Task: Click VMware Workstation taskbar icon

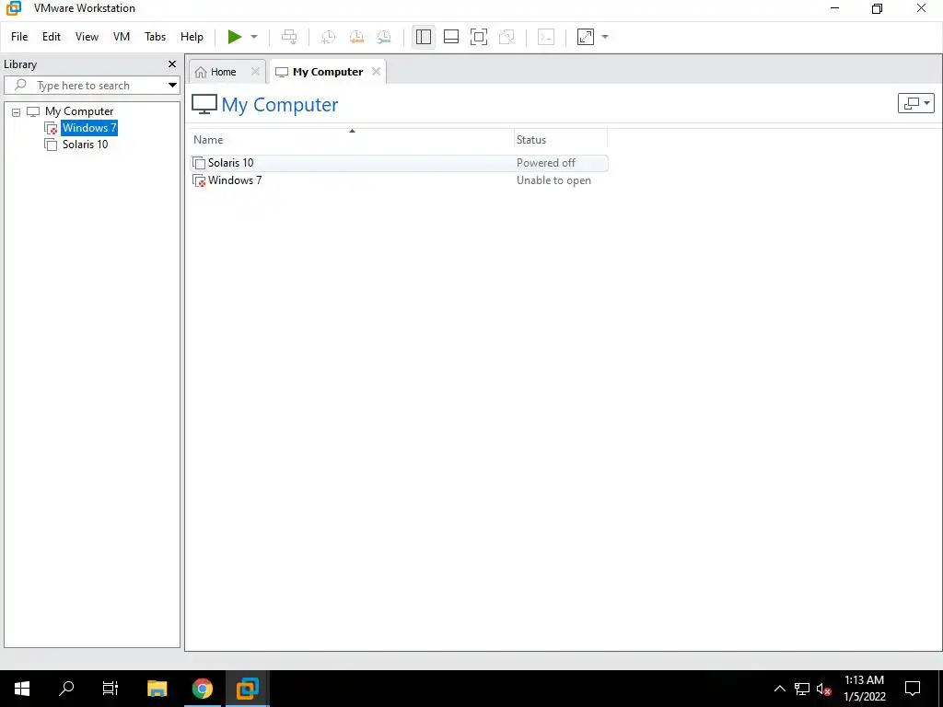Action: pyautogui.click(x=247, y=689)
